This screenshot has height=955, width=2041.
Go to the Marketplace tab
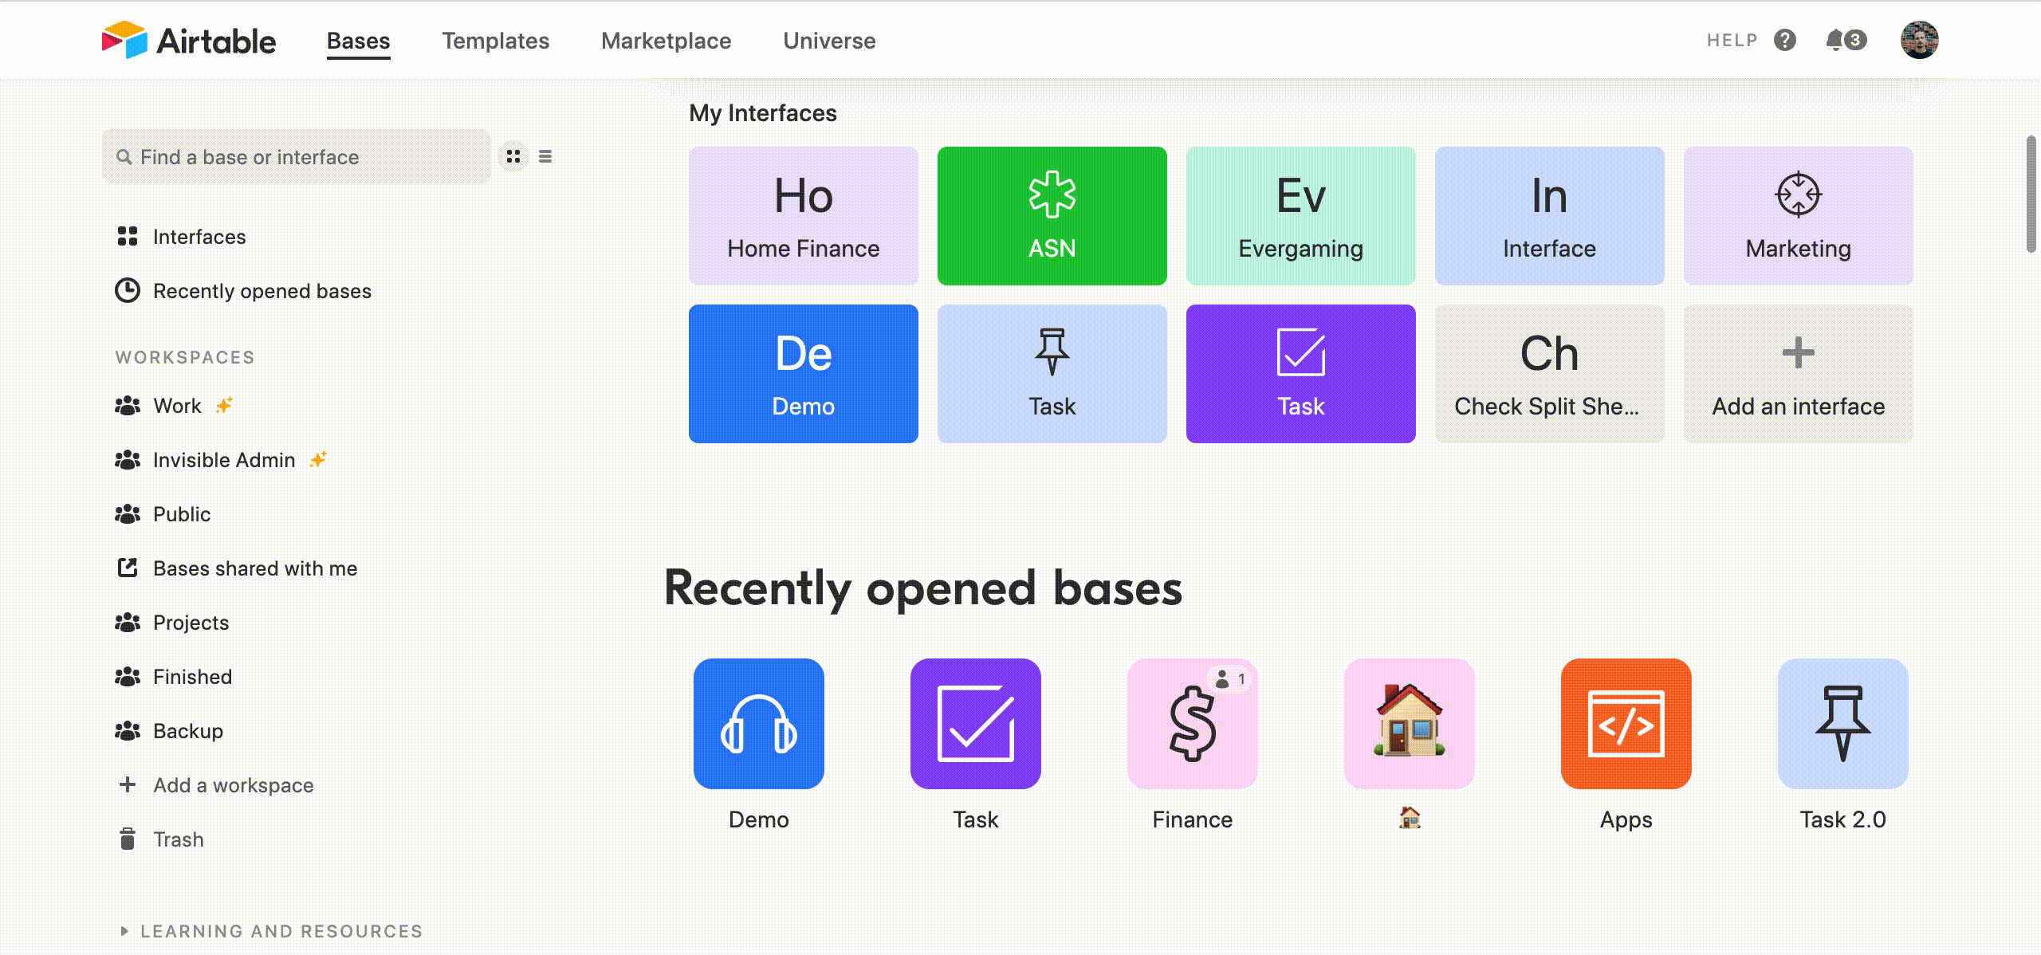point(666,41)
